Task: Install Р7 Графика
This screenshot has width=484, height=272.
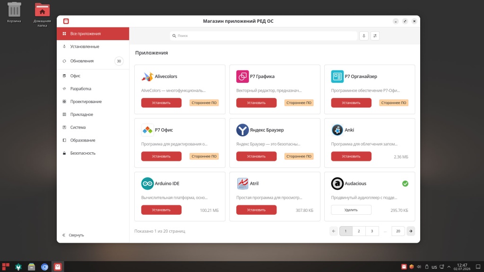Action: point(256,103)
